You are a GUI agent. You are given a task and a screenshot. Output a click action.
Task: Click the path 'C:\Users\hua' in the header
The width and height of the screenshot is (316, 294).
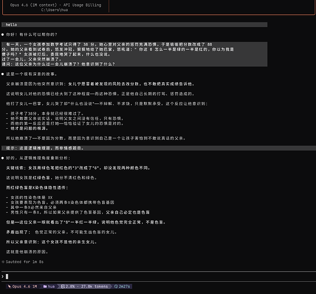point(55,10)
